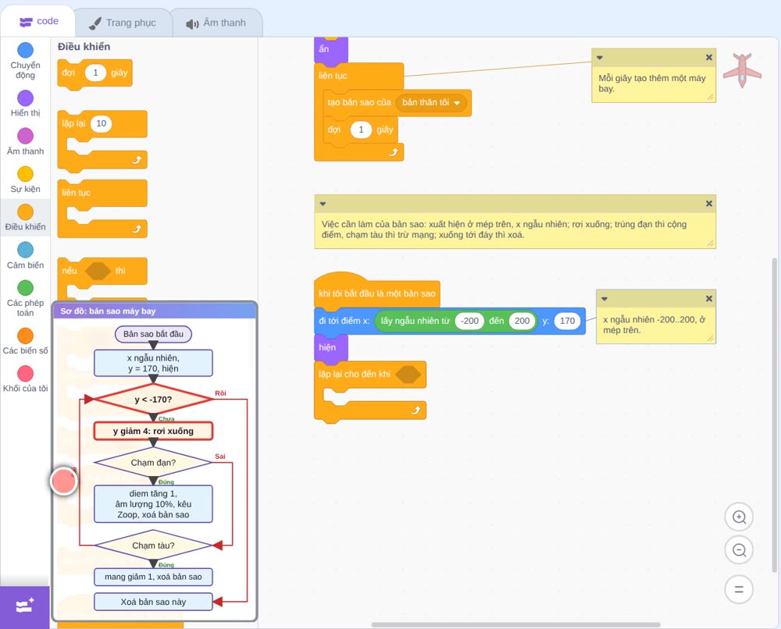Close the "x ngẫu nhiên -200..200" comment
This screenshot has width=781, height=629.
[709, 299]
